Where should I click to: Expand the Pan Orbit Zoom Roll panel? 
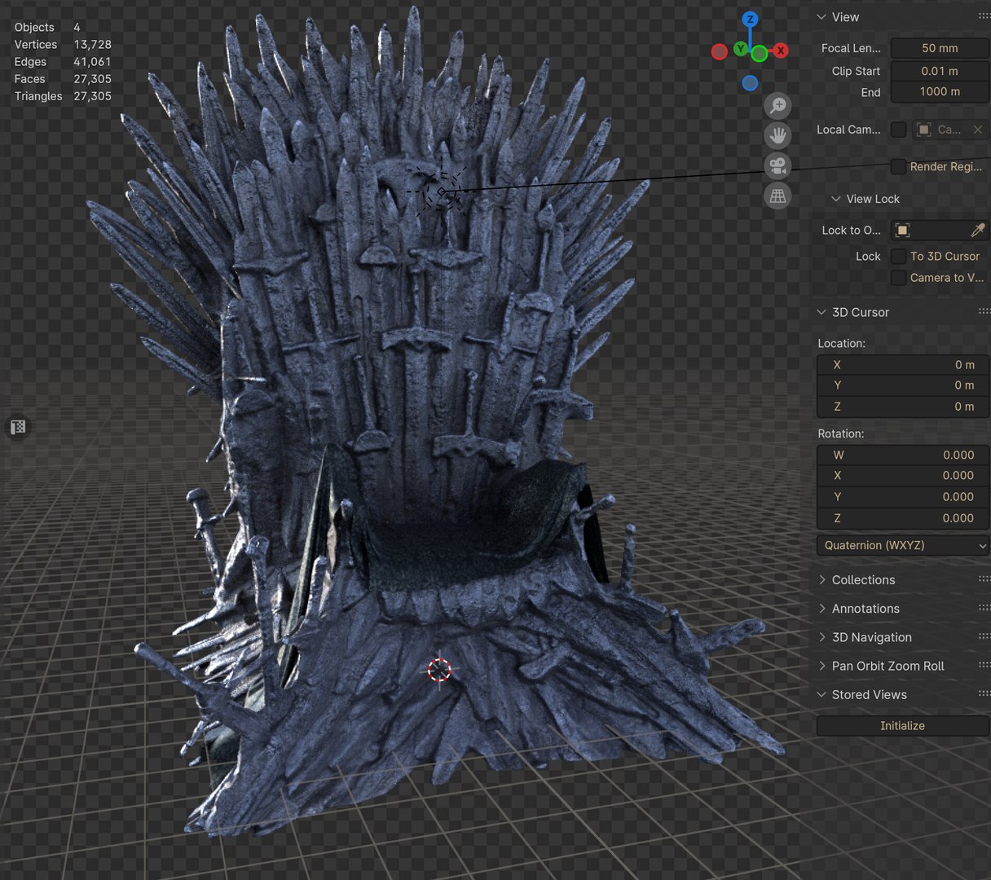821,666
